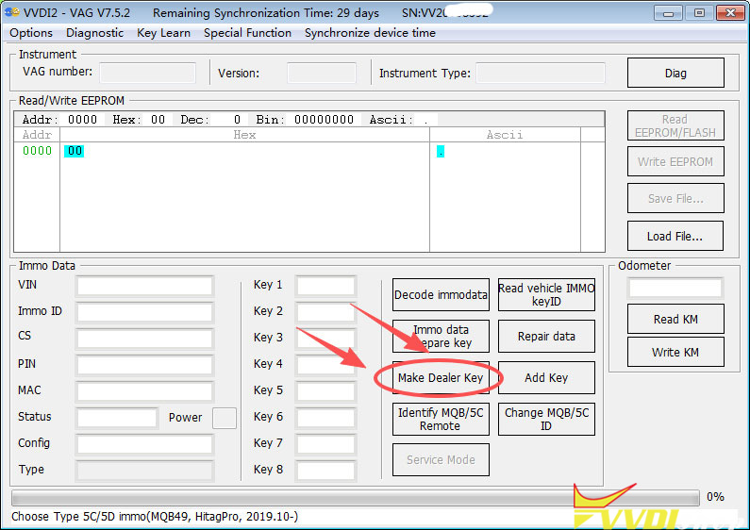Open the Options menu

(31, 33)
